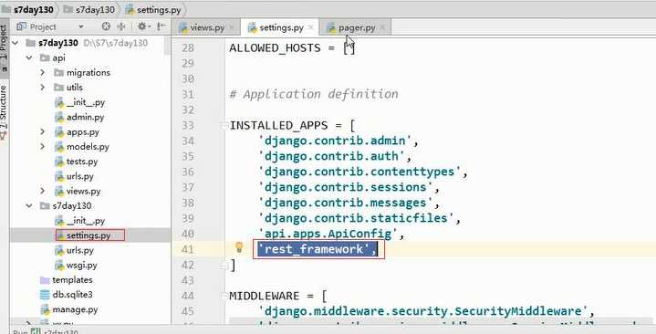Expand the migrations folder
Viewport: 656px width, 334px height.
[x=43, y=72]
